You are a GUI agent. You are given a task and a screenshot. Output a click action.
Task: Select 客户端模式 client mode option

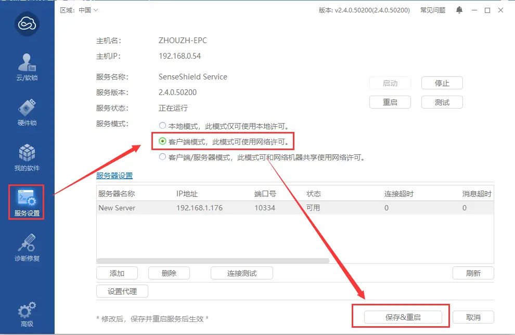click(x=163, y=141)
